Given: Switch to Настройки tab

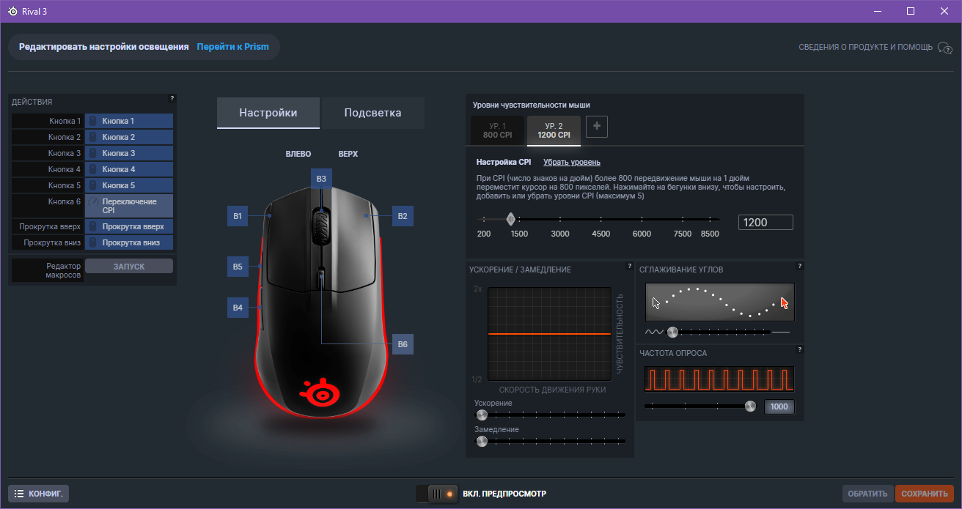Looking at the screenshot, I should tap(268, 113).
